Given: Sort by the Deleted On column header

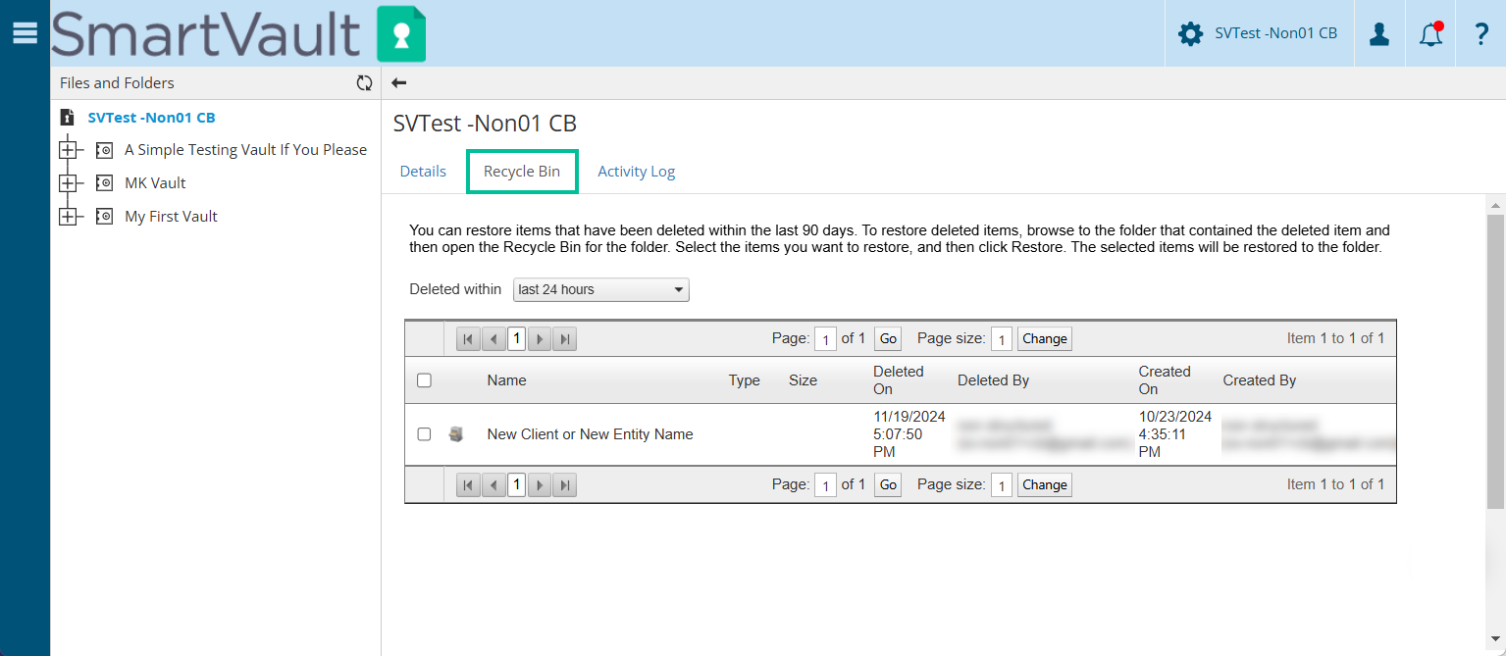Looking at the screenshot, I should click(899, 380).
